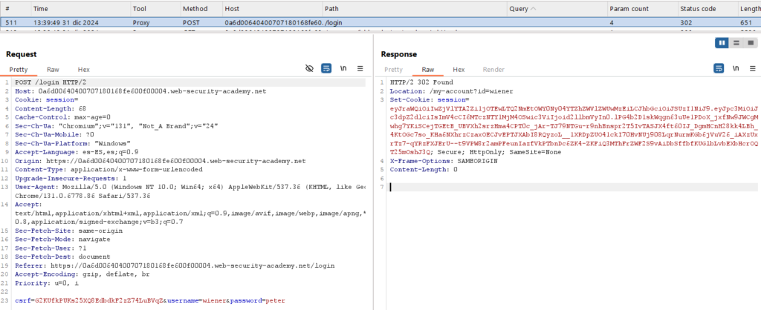This screenshot has width=761, height=310.
Task: Open Response panel hamburger menu
Action: pyautogui.click(x=753, y=69)
